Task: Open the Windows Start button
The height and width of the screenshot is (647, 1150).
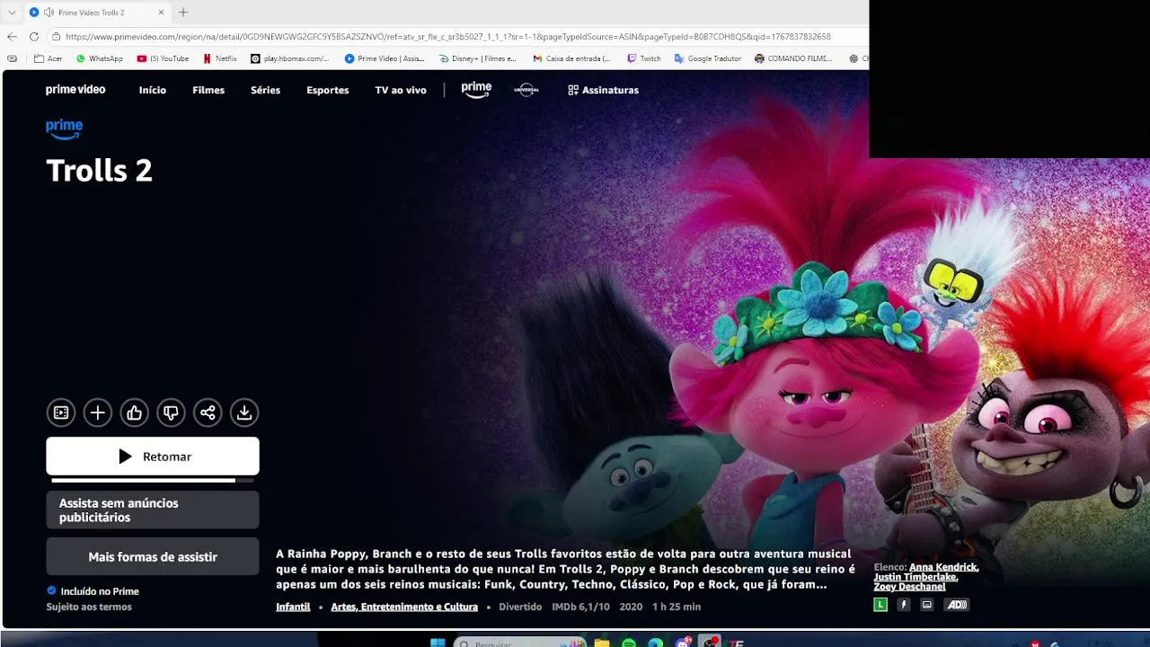Action: [438, 643]
